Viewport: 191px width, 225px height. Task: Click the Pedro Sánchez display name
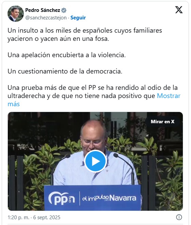click(x=43, y=10)
